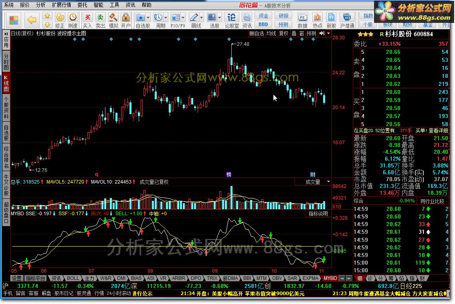Screen dimensions: 455x304
Task: Expand the F10/F9 dropdown arrow
Action: coord(183,18)
